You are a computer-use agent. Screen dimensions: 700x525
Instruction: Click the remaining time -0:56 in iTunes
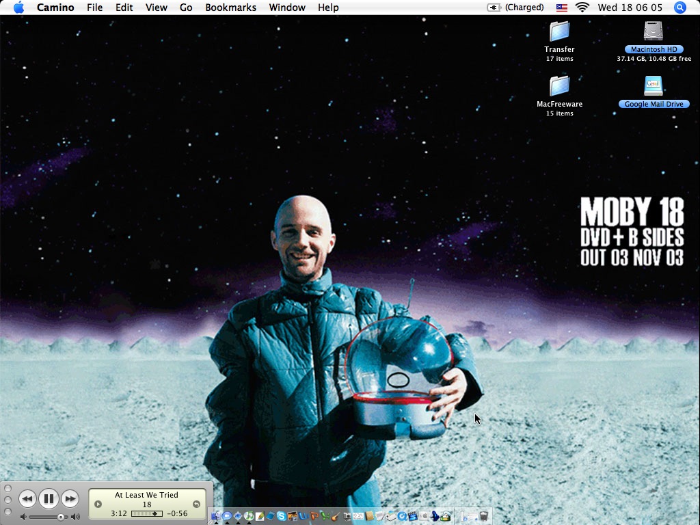tap(177, 513)
